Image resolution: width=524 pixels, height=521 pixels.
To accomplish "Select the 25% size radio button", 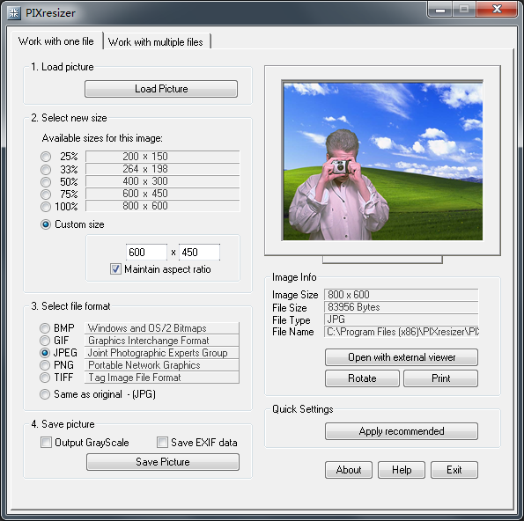I will pyautogui.click(x=46, y=157).
